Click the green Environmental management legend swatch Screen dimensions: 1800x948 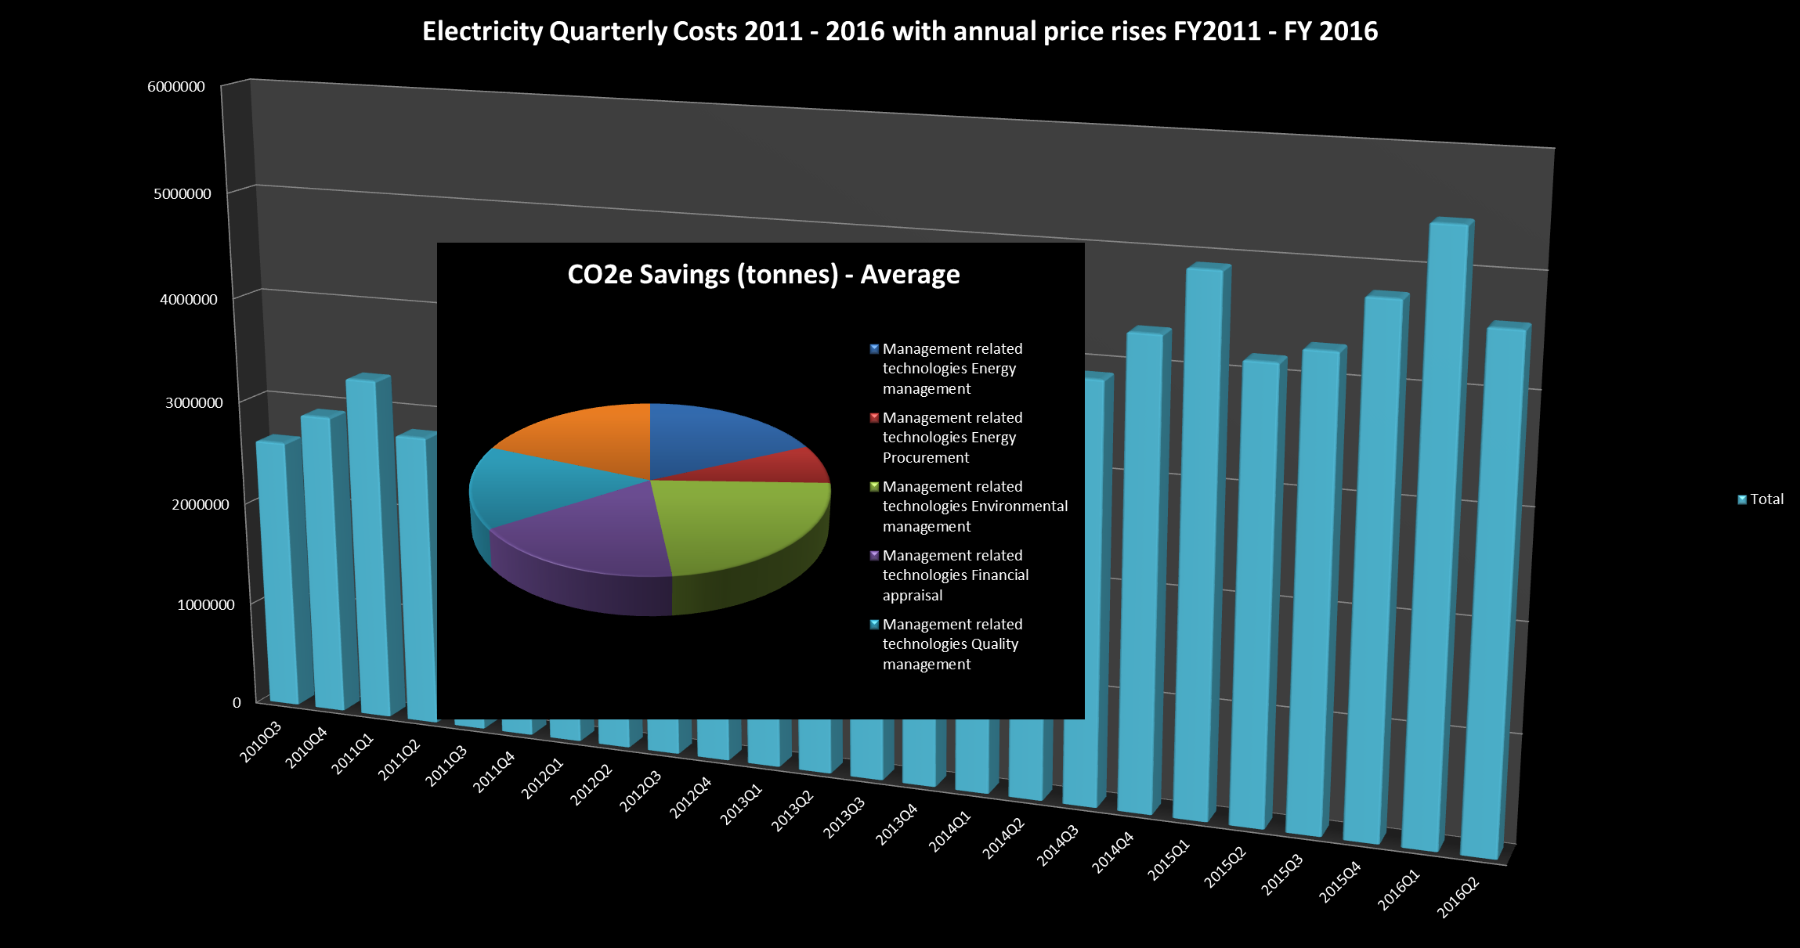[x=874, y=487]
